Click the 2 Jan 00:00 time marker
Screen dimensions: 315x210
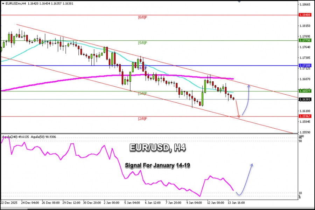click(x=112, y=203)
